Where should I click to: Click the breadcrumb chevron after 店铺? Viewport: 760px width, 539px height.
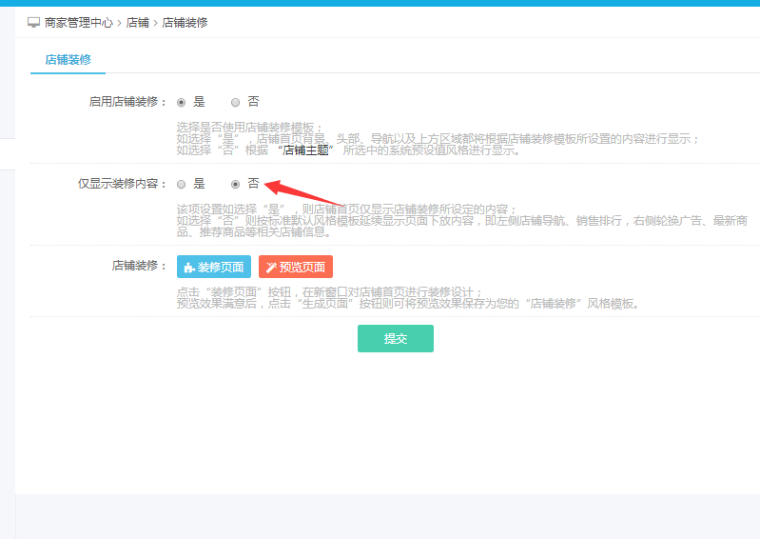pos(156,22)
